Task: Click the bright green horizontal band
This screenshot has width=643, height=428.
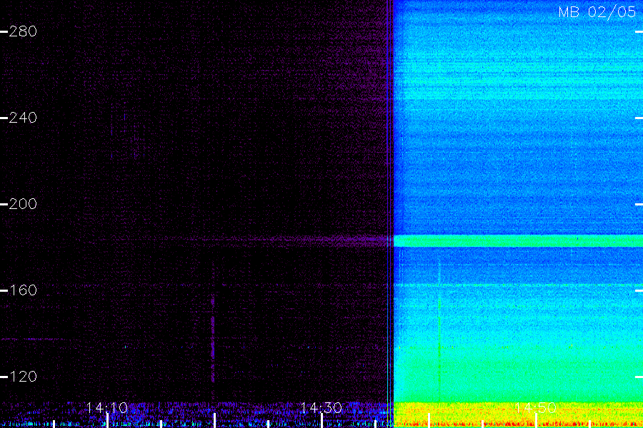Action: (519, 241)
